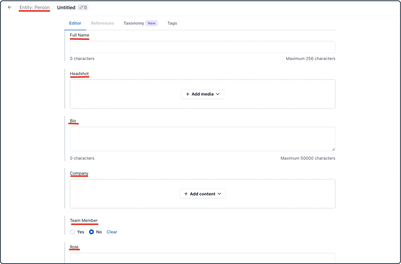Expand the Add content dropdown chevron
Viewport: 401px width, 264px height.
[x=219, y=194]
